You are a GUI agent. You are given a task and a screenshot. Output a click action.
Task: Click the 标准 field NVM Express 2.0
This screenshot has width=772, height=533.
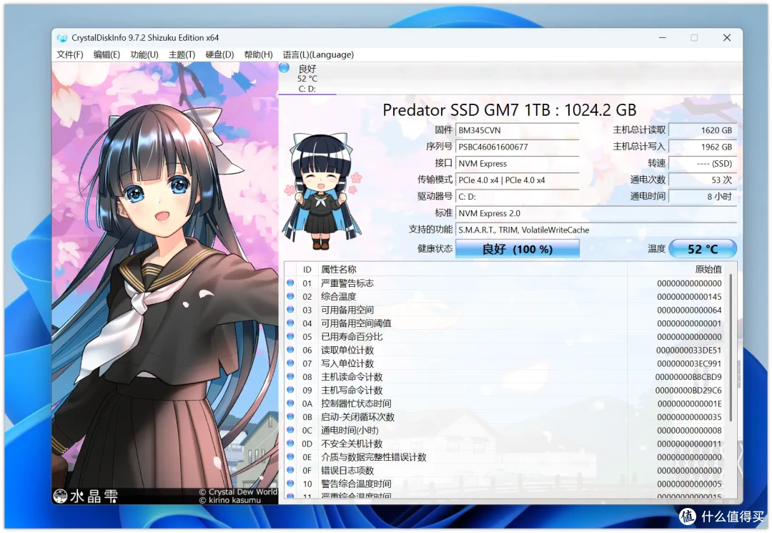pyautogui.click(x=596, y=213)
